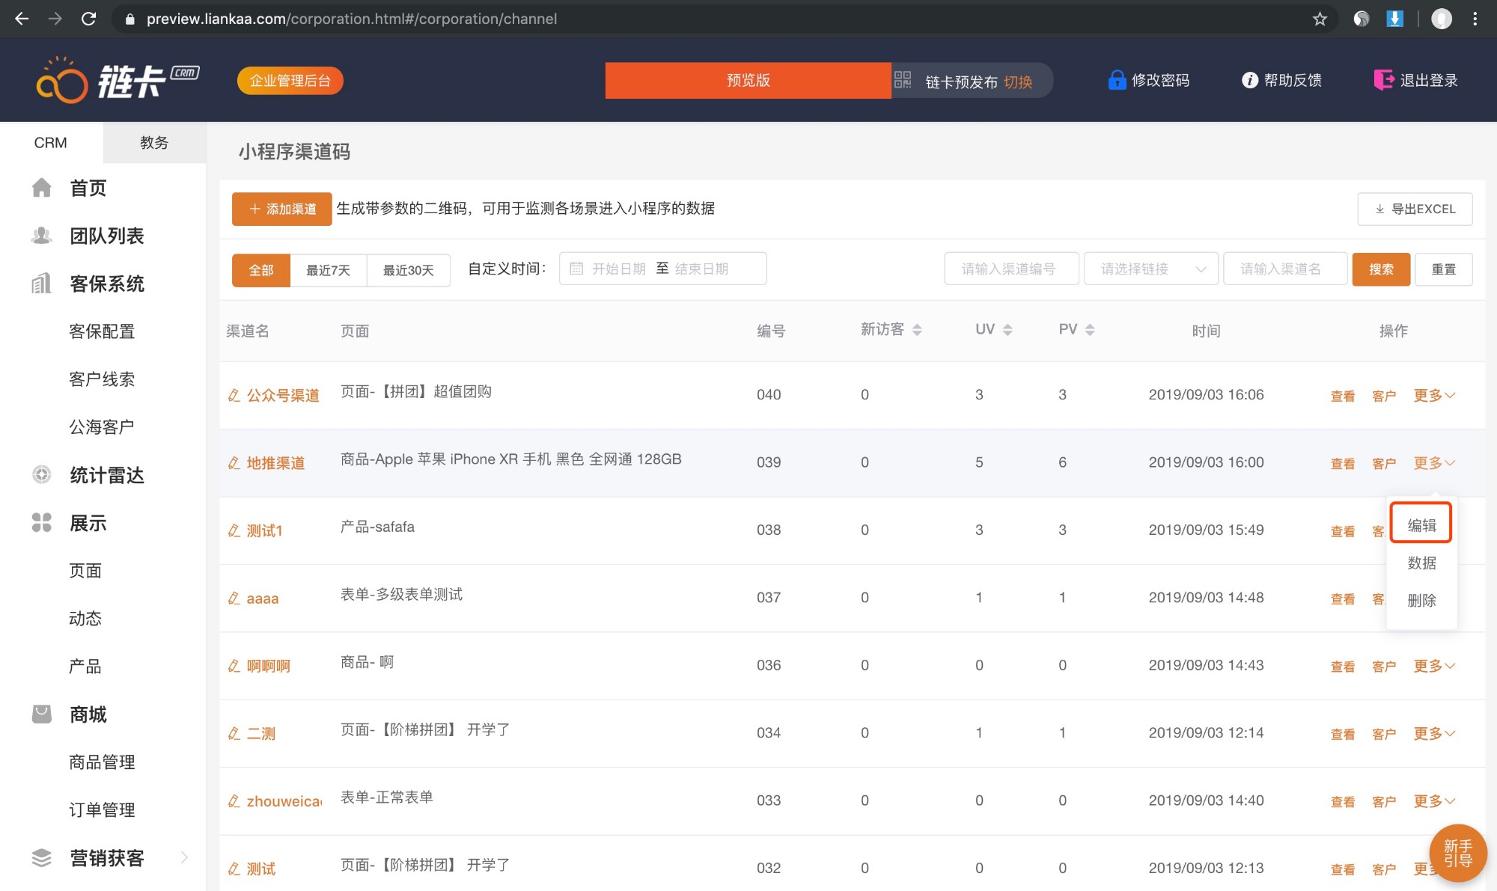The height and width of the screenshot is (891, 1497).
Task: Open the 请选择链接 dropdown
Action: coord(1150,269)
